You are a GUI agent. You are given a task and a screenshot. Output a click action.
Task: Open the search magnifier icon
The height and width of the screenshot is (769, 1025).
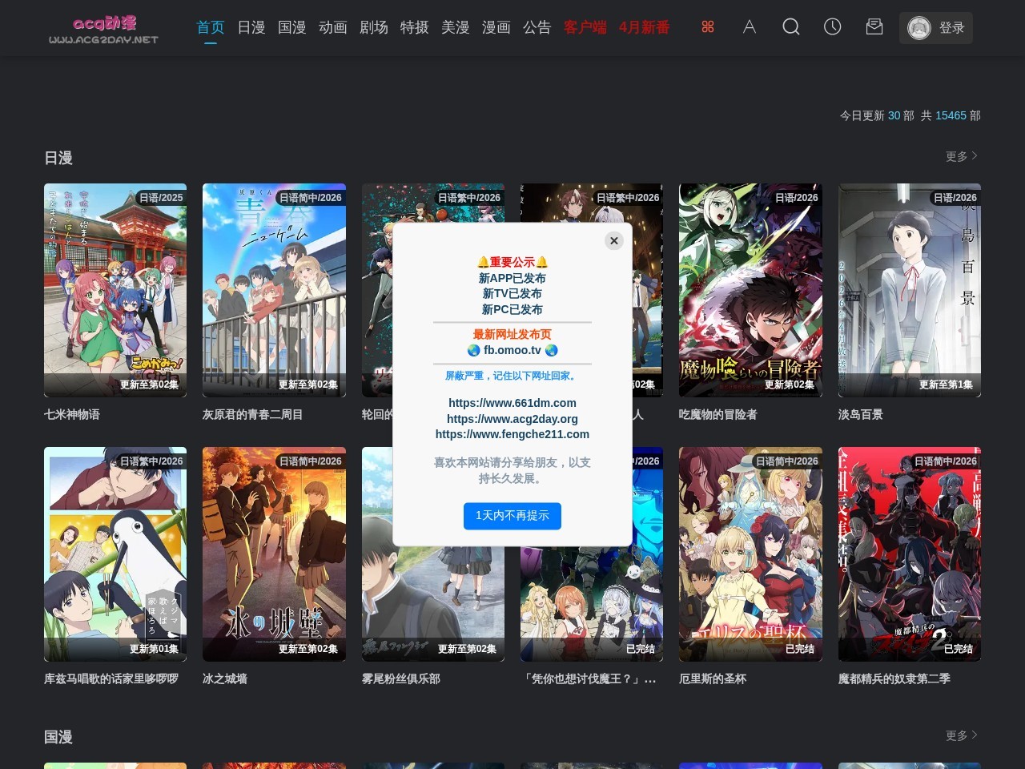[x=791, y=26]
